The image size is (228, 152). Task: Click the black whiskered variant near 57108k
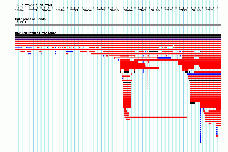153,52
